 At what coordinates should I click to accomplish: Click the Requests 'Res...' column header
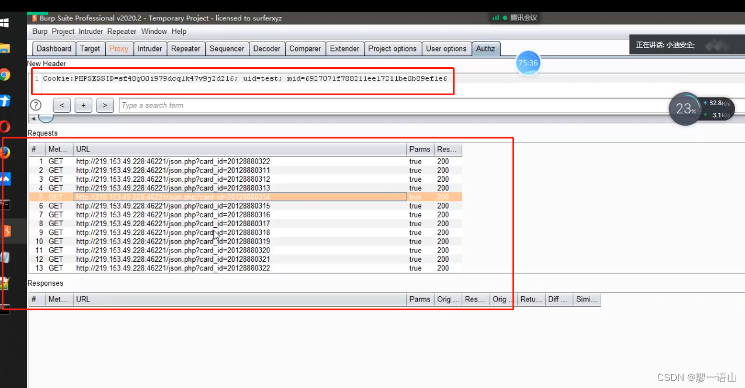point(448,150)
